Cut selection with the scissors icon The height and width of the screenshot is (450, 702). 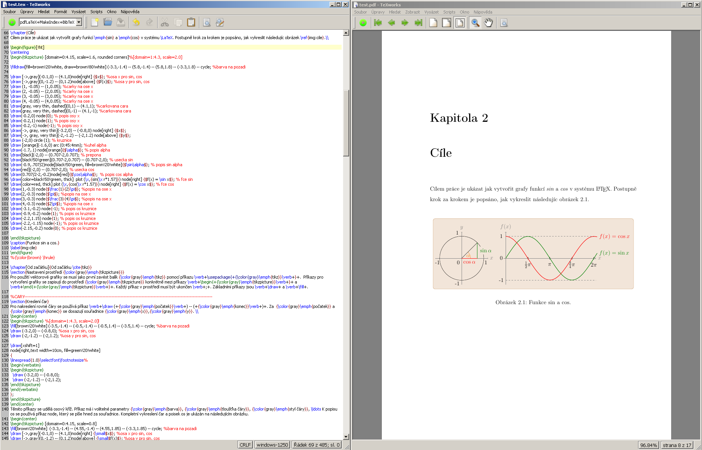tap(165, 23)
